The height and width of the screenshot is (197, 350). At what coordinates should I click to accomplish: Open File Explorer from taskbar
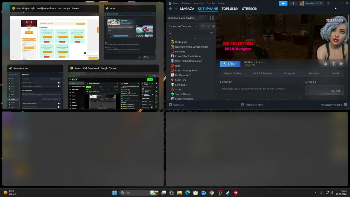coord(179,193)
